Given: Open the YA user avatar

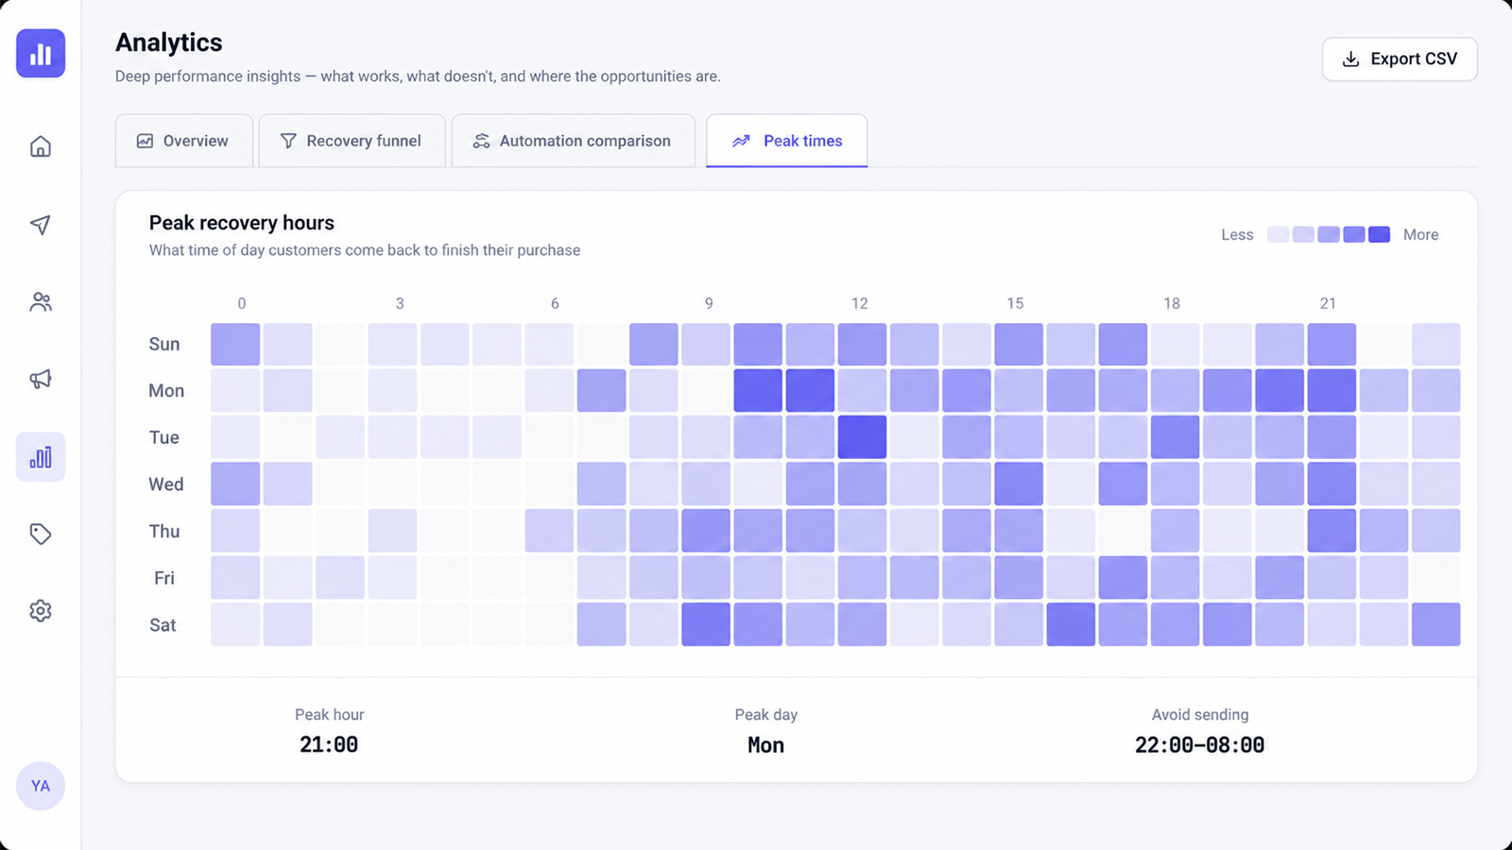Looking at the screenshot, I should 41,786.
